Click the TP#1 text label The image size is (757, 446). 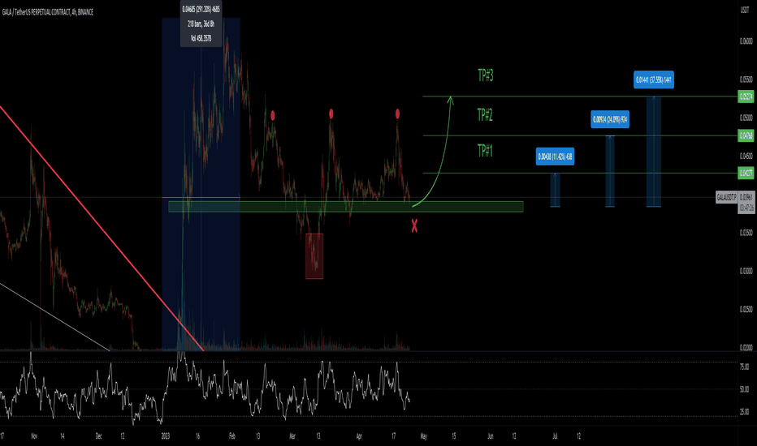pyautogui.click(x=485, y=151)
